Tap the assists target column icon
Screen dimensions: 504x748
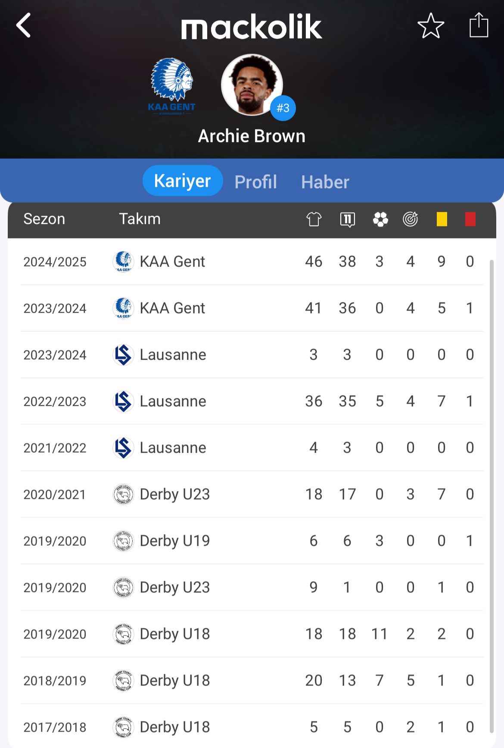411,219
